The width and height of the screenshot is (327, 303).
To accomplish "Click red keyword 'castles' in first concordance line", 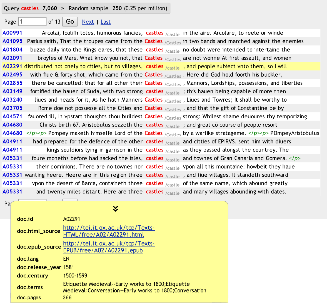I will 154,33.
